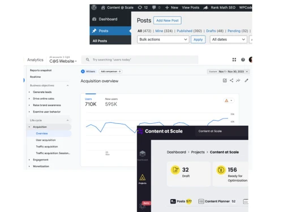Expand Raise brand awareness item
Screen dimensions: 283x212
29,105
